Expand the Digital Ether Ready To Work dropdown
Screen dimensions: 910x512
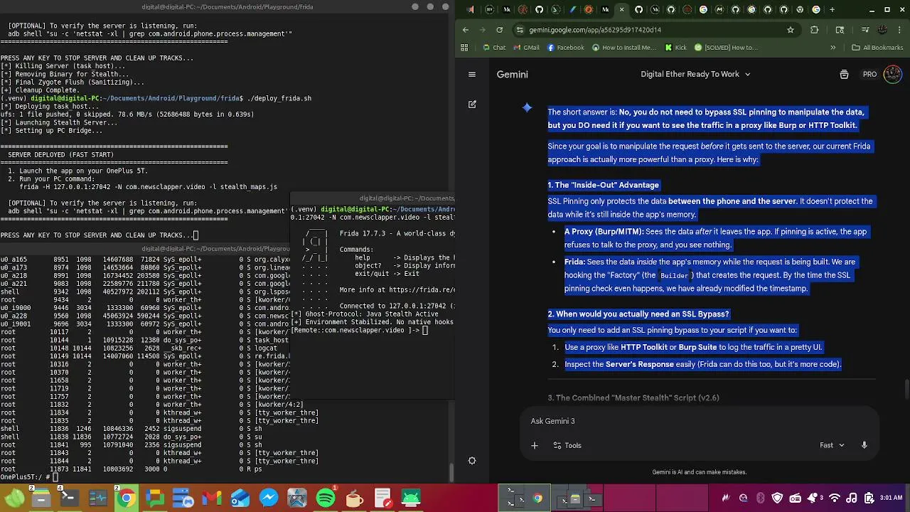[x=695, y=74]
